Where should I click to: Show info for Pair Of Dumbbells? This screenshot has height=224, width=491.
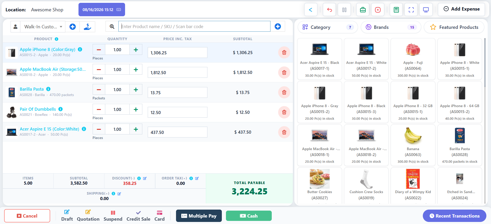[x=60, y=109]
